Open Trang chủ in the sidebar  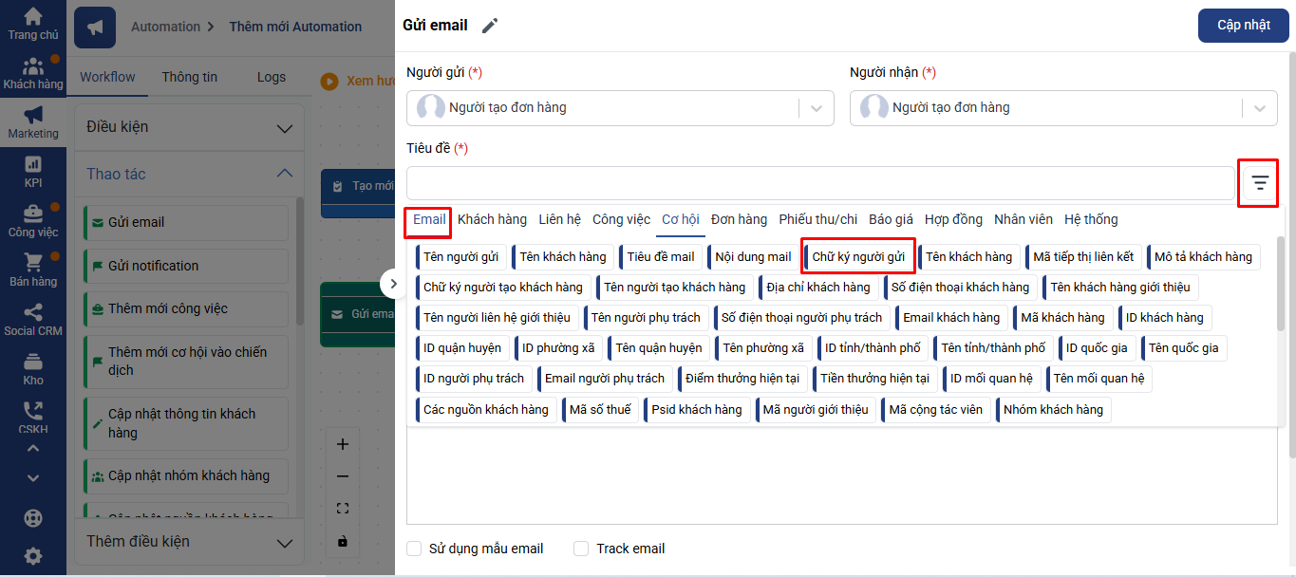pos(33,24)
